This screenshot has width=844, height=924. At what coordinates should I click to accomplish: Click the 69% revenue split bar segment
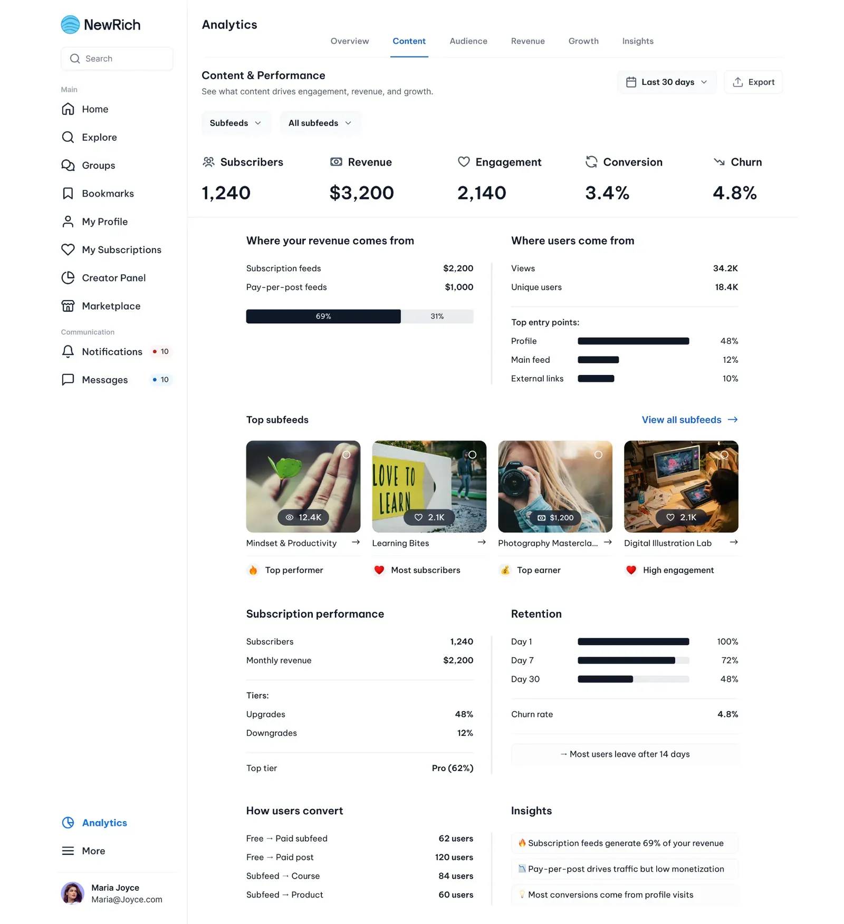click(323, 316)
